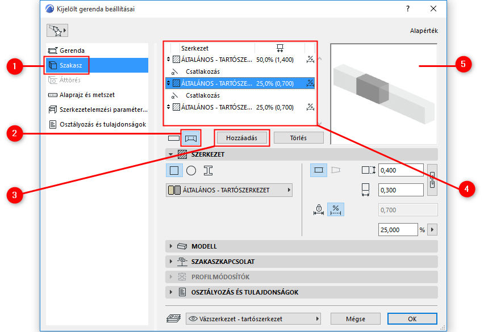The width and height of the screenshot is (484, 332).
Task: Click the disabled 0,700 length field
Action: pos(408,210)
